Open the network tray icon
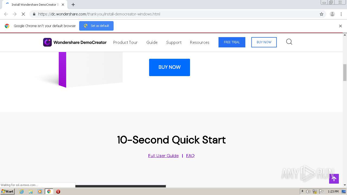 pos(315,191)
